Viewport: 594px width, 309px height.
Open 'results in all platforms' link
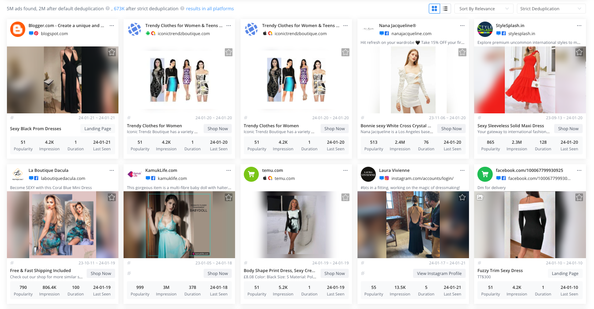(x=210, y=8)
